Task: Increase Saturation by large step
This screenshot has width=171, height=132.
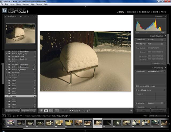Action: pos(161,59)
